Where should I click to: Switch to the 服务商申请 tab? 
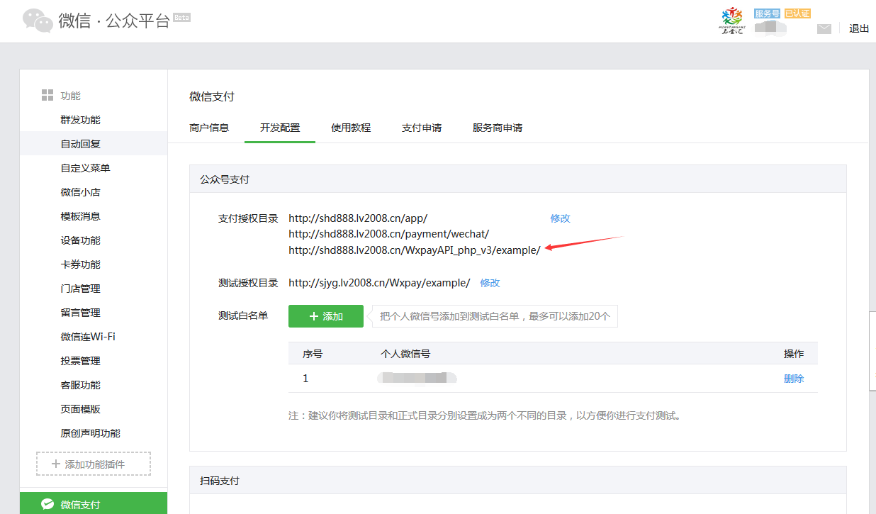tap(498, 128)
